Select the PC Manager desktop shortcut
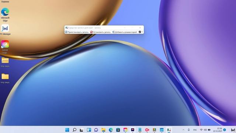The image size is (236, 133). pyautogui.click(x=5, y=30)
